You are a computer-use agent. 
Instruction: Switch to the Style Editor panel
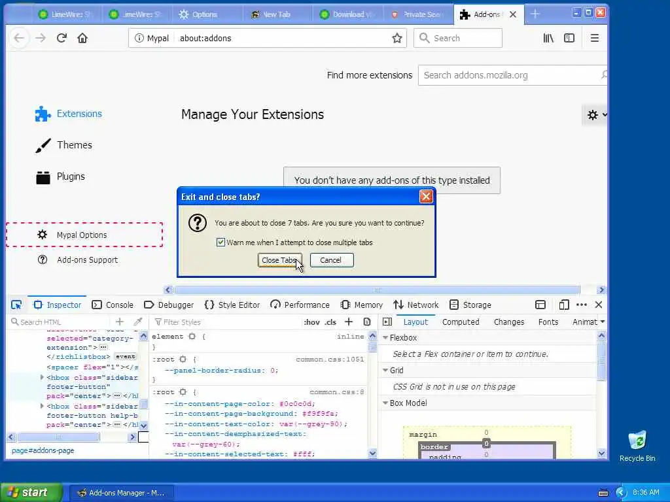(232, 305)
